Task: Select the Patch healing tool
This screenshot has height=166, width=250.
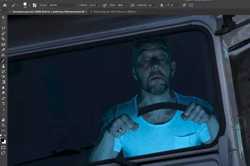Action: [x=3, y=55]
